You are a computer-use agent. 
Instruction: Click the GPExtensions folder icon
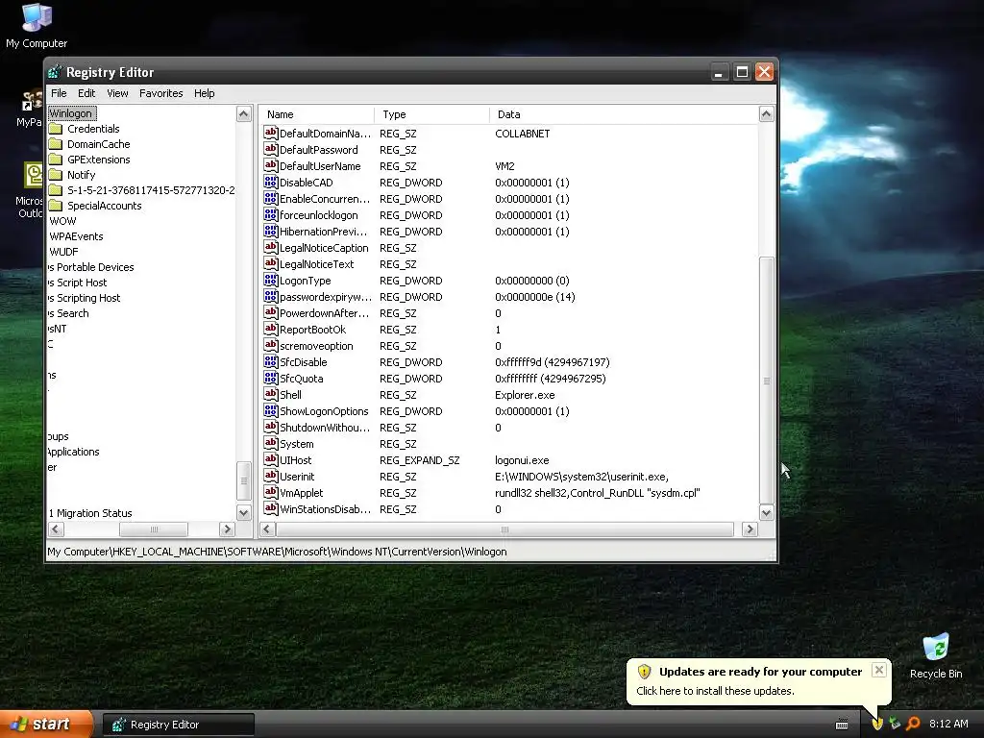click(x=56, y=160)
